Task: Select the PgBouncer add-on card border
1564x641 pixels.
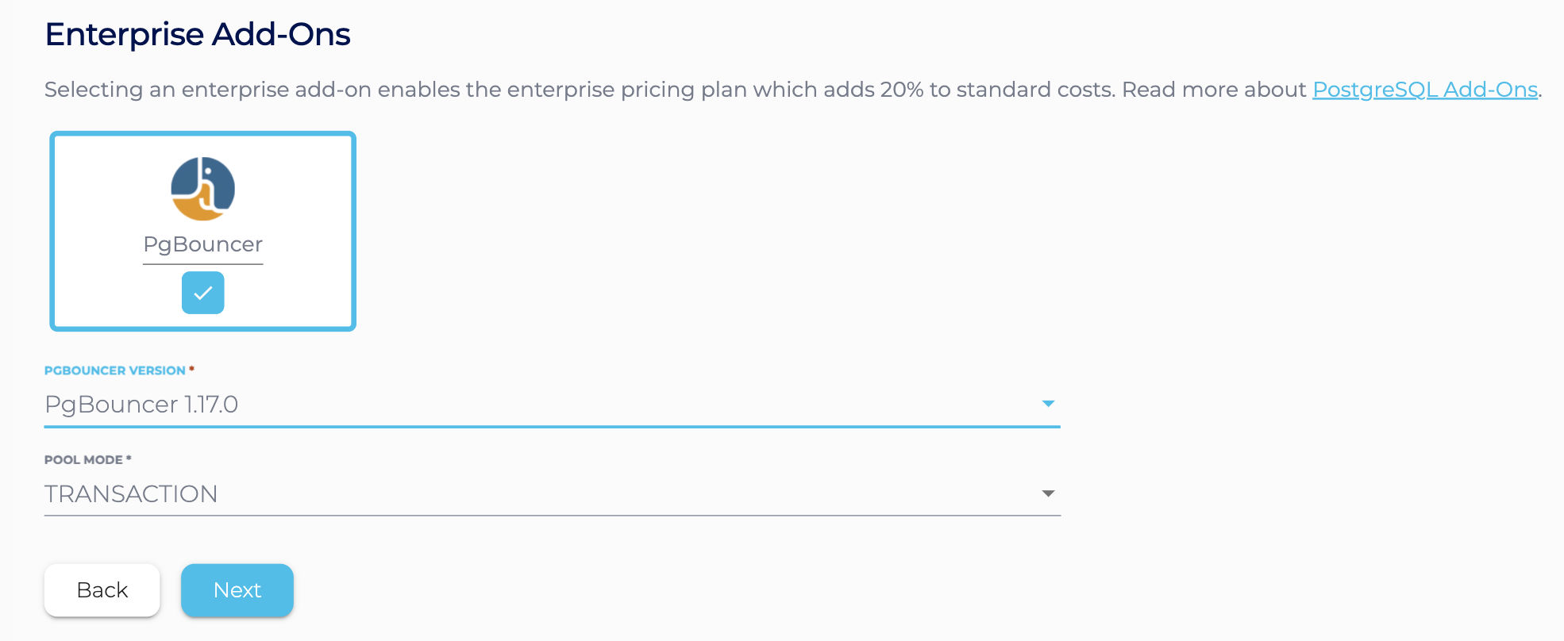Action: 52,232
